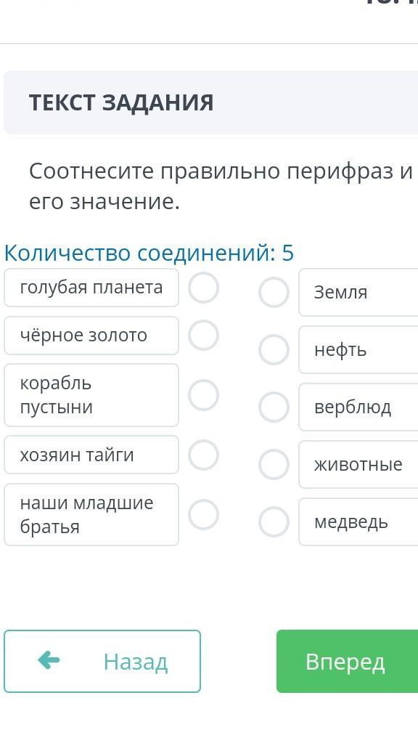The height and width of the screenshot is (751, 418).
Task: Click the медведь answer box
Action: point(358,522)
